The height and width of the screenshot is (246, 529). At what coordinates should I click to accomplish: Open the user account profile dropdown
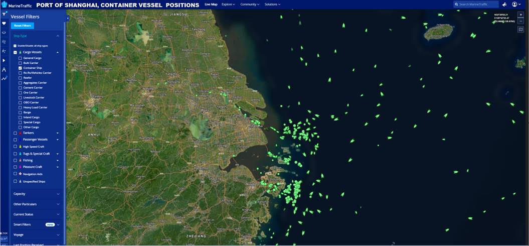click(516, 5)
